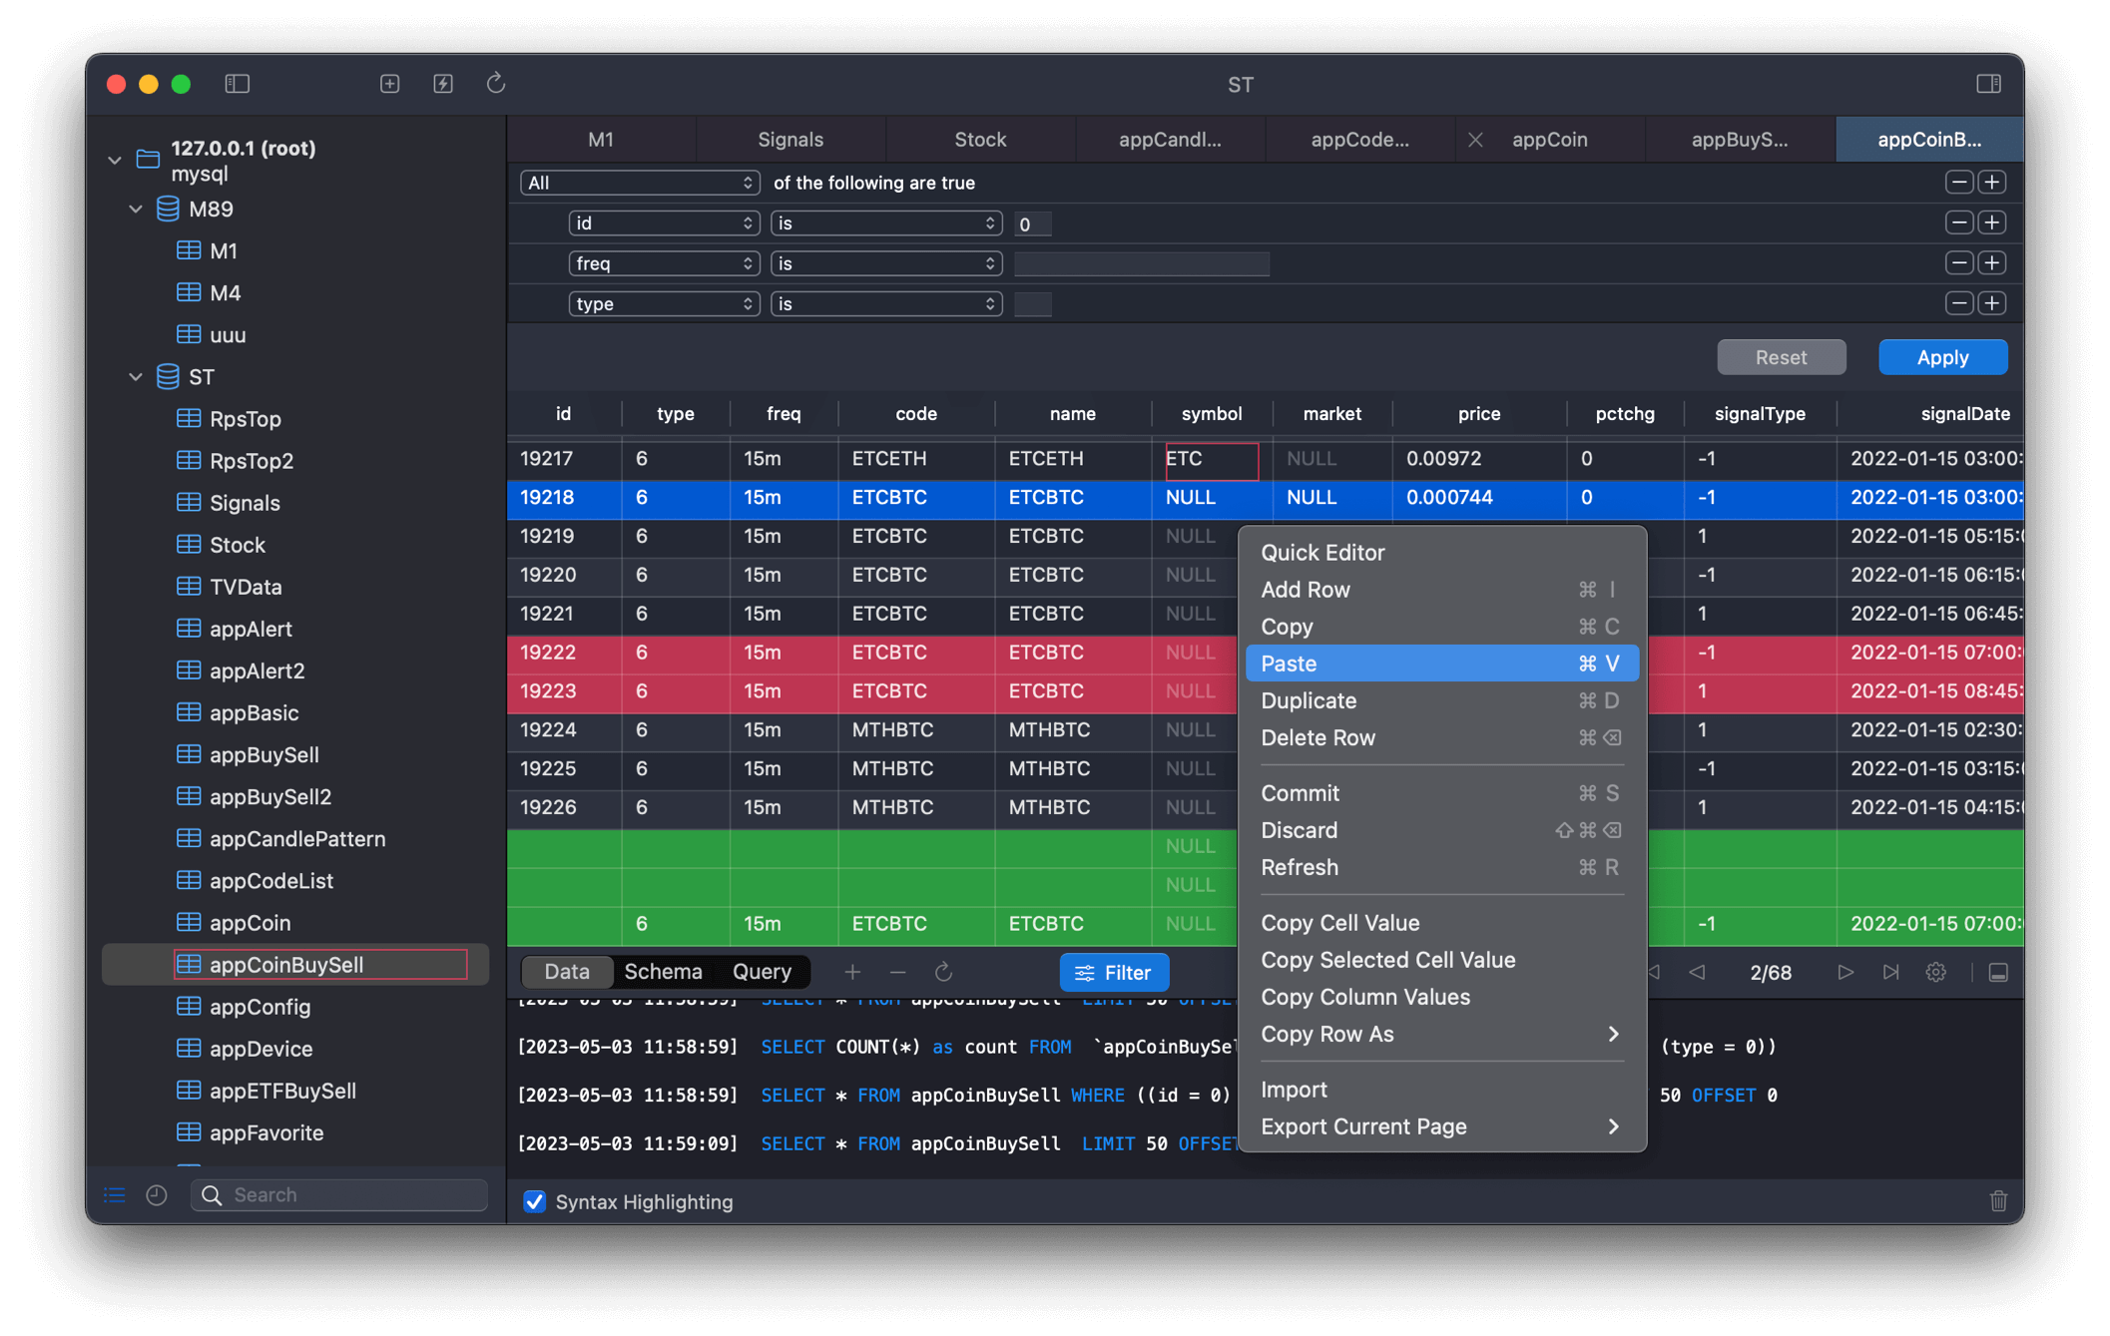
Task: Toggle the bottom console panel icon
Action: point(1998,972)
